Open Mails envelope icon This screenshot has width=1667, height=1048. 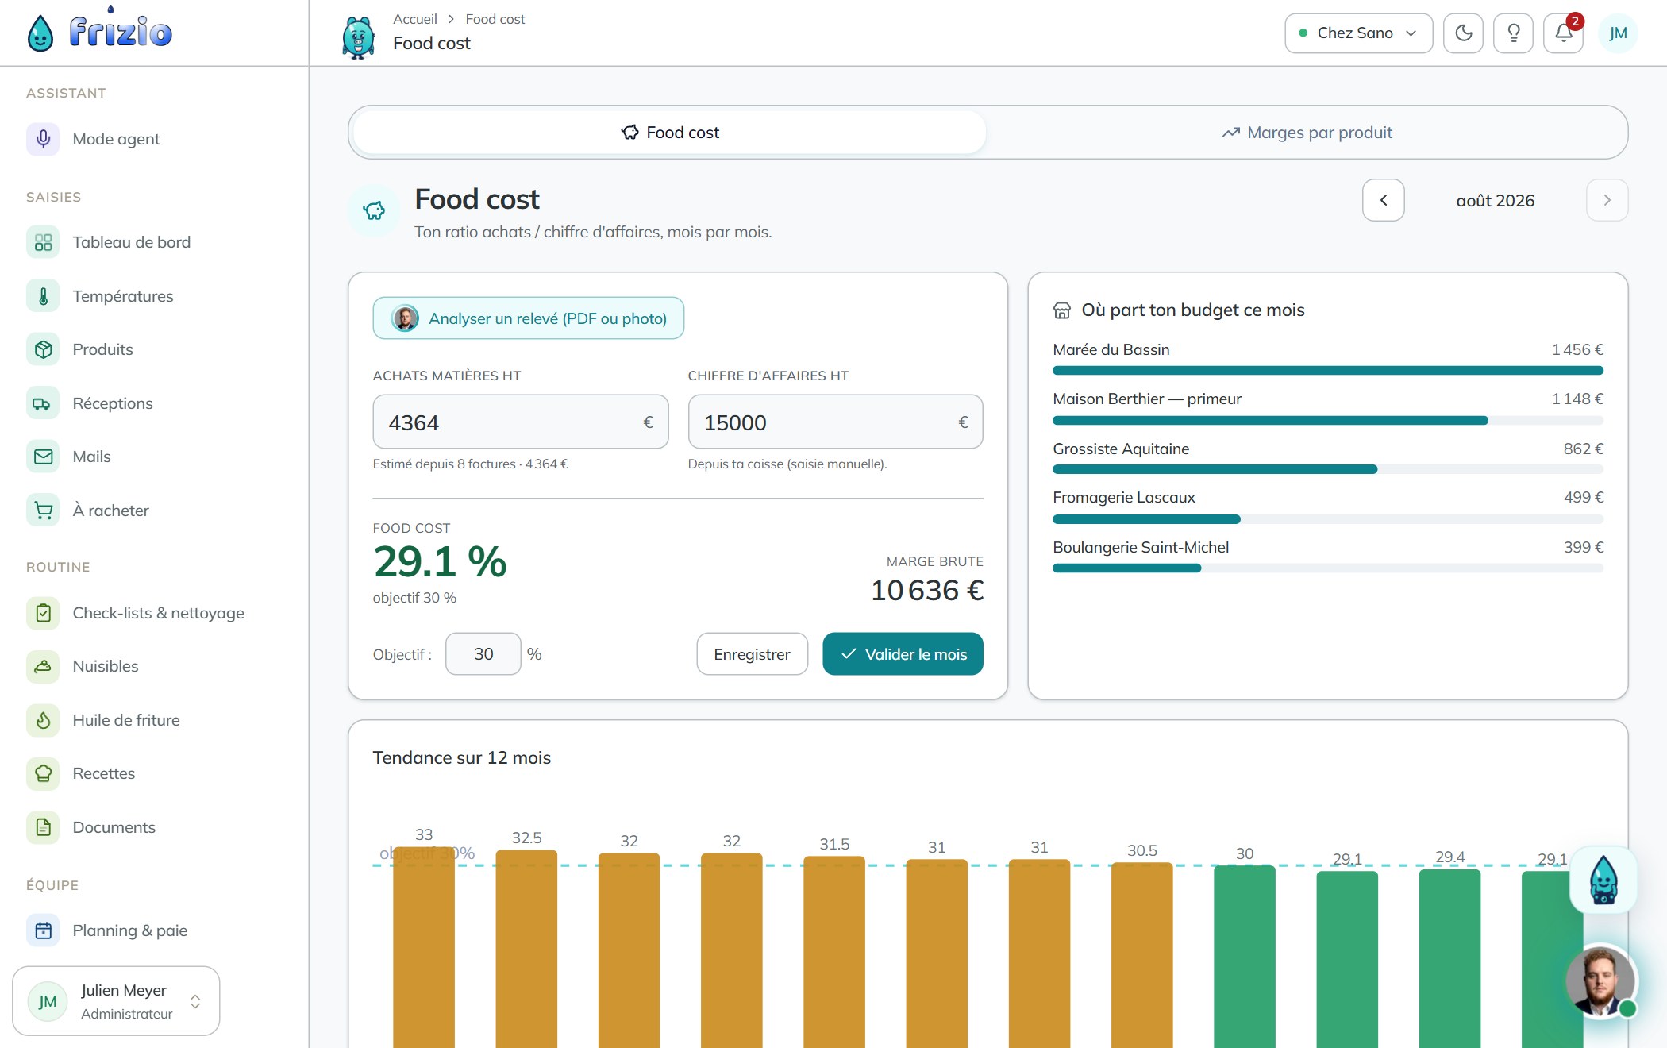[43, 457]
